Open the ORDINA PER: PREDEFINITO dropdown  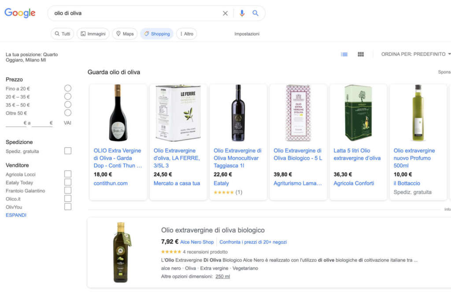click(x=416, y=54)
